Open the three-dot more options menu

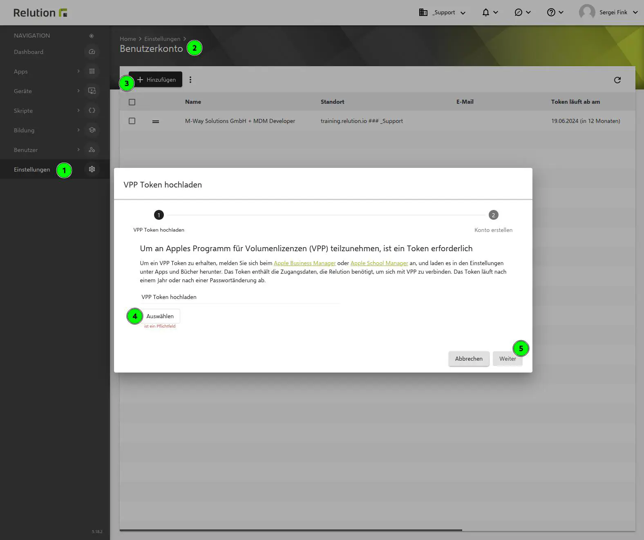click(x=190, y=80)
